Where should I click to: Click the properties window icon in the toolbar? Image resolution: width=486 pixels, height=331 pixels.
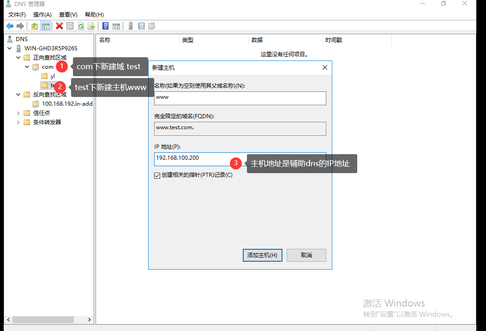[x=70, y=26]
